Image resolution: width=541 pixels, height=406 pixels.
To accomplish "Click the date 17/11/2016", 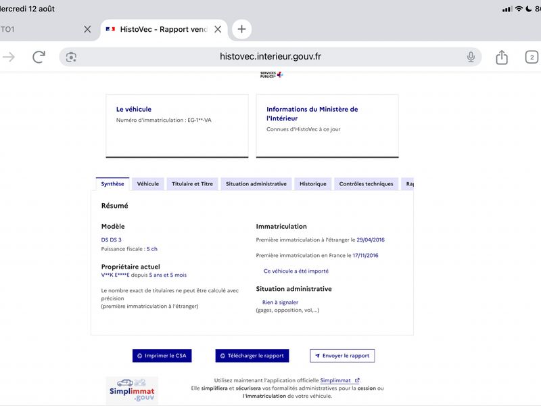I will 365,256.
